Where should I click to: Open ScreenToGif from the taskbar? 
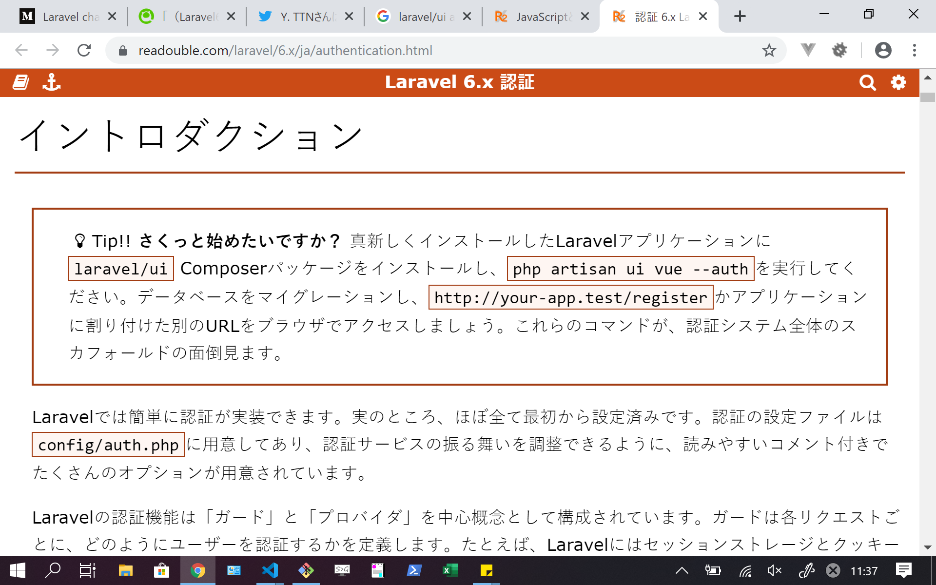[x=342, y=570]
